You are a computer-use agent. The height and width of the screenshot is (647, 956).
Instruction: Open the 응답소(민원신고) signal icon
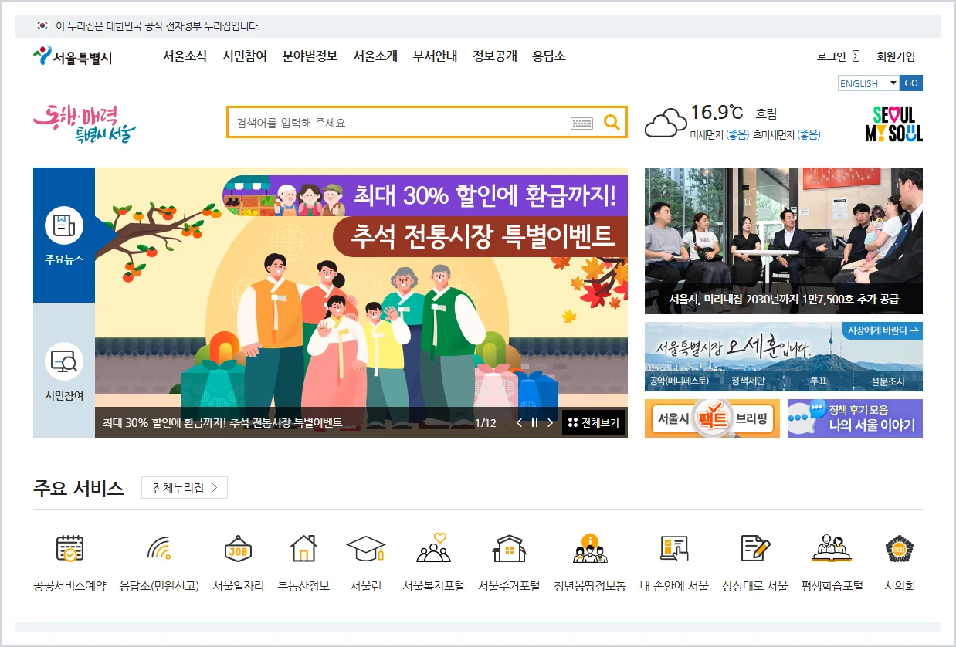tap(159, 548)
